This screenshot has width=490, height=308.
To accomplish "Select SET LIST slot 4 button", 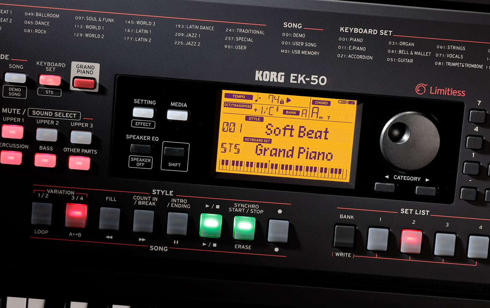I will coord(478,247).
